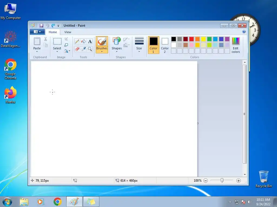Image resolution: width=277 pixels, height=207 pixels.
Task: Click the Windows Start button
Action: (x=7, y=202)
